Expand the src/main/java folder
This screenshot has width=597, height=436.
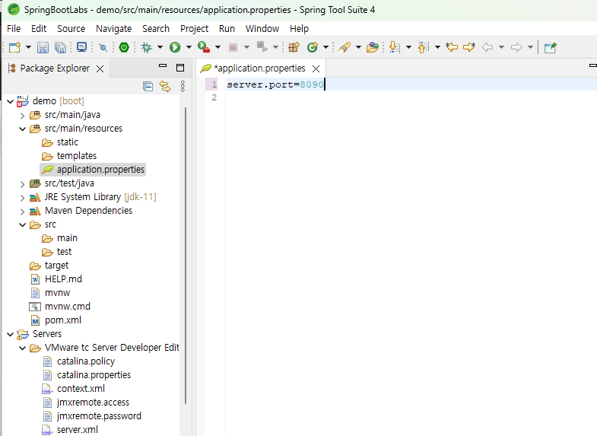pos(23,116)
